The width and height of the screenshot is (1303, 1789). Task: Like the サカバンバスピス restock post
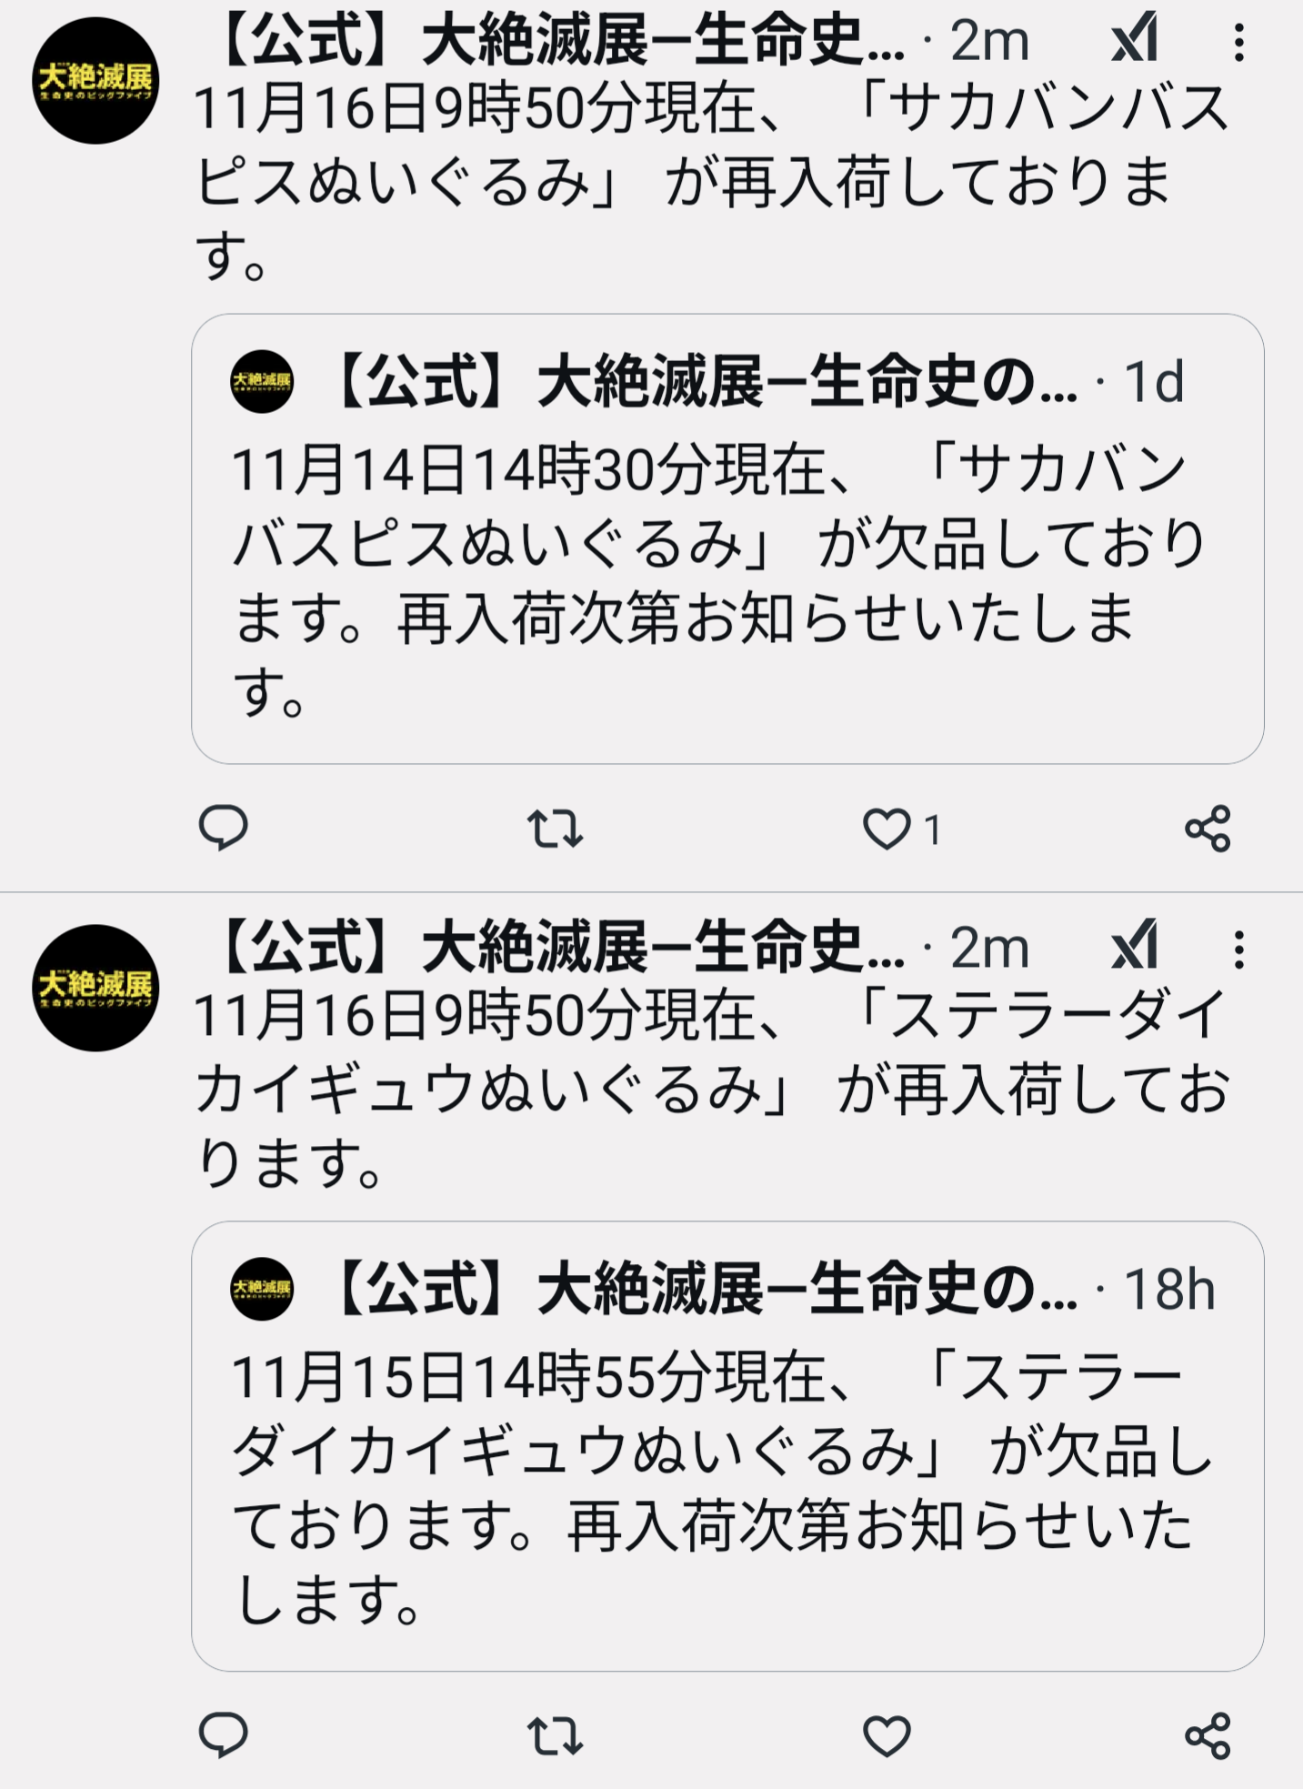point(887,829)
